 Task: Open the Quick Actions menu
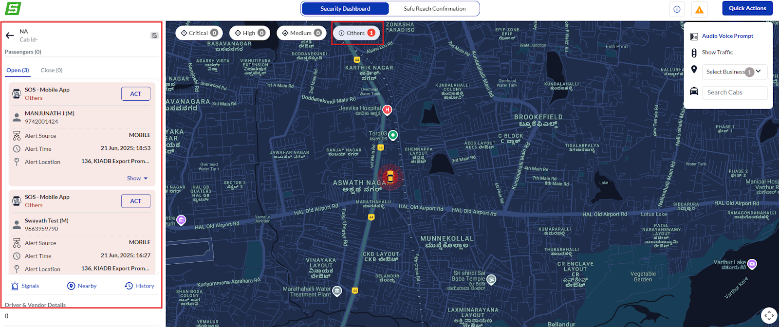pos(747,8)
